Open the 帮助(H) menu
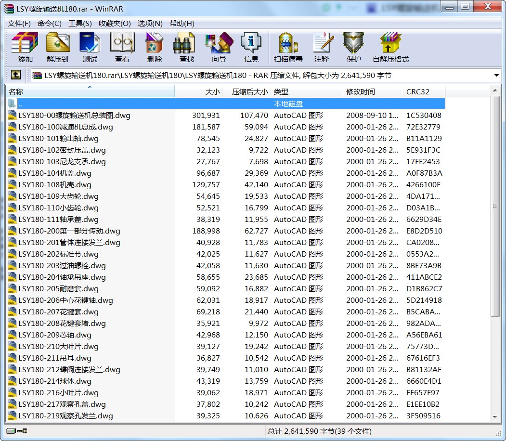This screenshot has height=441, width=506. click(x=182, y=24)
